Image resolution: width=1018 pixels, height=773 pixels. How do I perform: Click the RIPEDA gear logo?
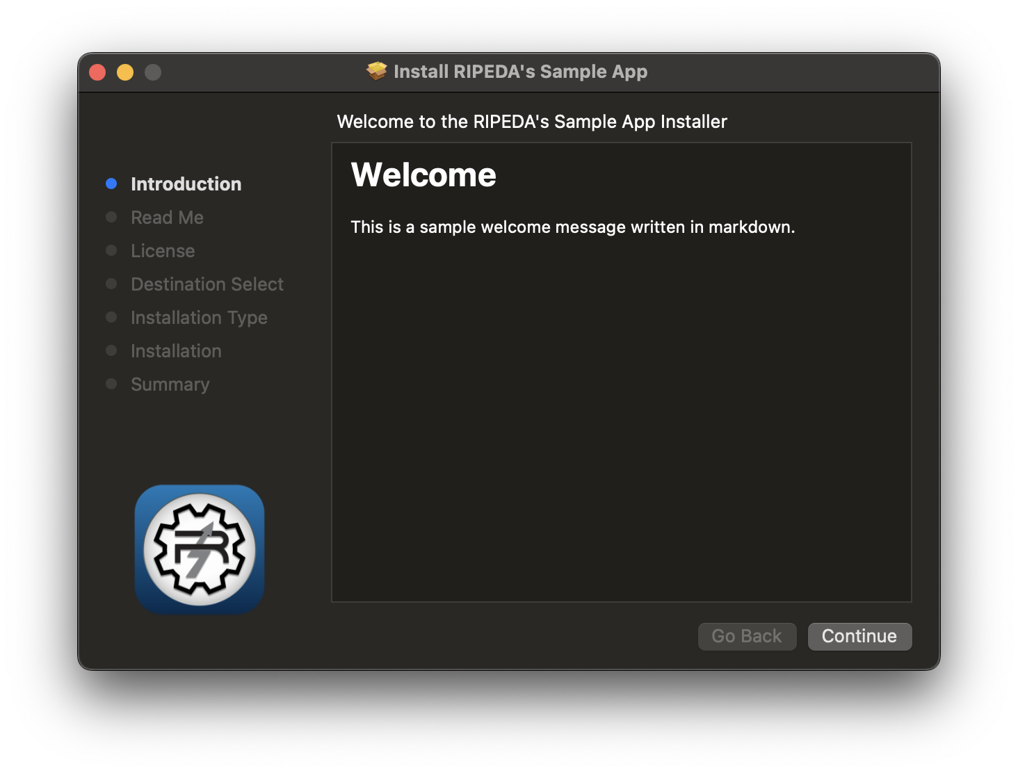coord(200,549)
